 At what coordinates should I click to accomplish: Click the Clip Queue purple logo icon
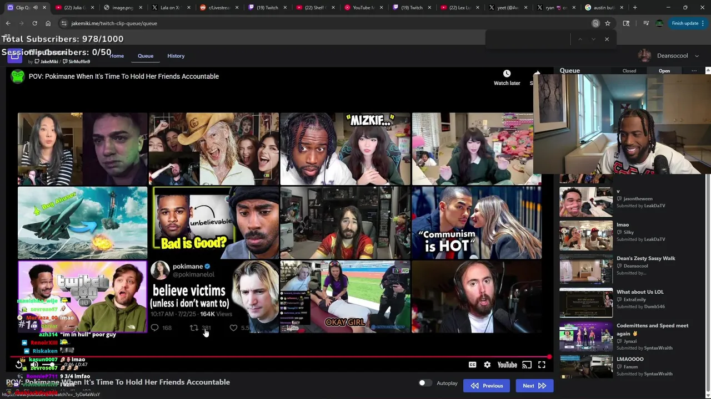click(x=15, y=55)
